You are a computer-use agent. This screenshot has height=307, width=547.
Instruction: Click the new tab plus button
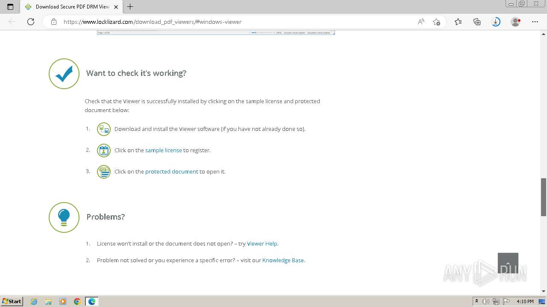(130, 7)
